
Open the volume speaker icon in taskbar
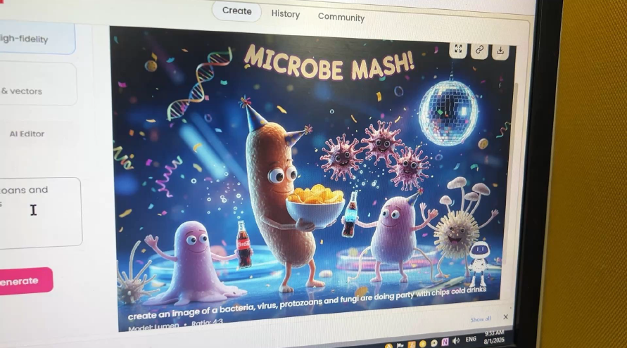[x=456, y=341]
